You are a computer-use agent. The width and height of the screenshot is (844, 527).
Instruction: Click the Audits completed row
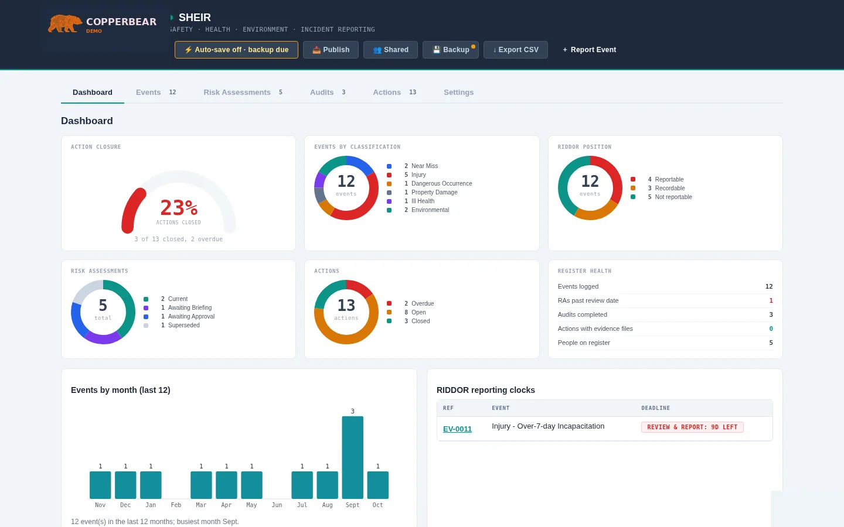tap(665, 314)
